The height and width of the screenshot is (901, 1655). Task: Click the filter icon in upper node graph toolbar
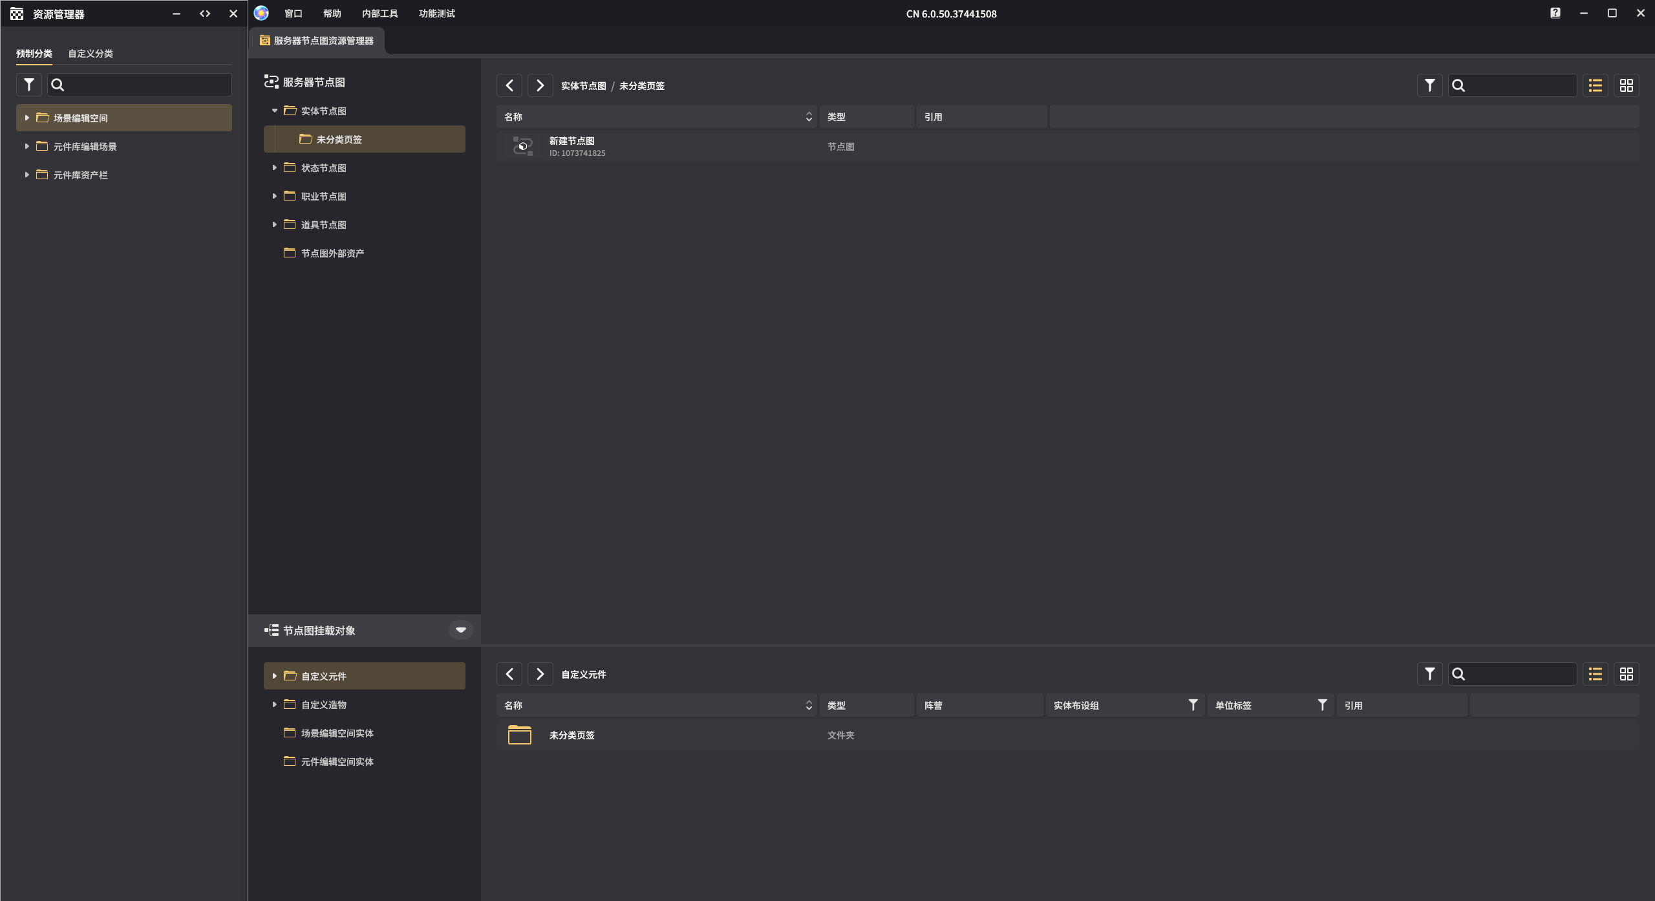(x=1429, y=85)
